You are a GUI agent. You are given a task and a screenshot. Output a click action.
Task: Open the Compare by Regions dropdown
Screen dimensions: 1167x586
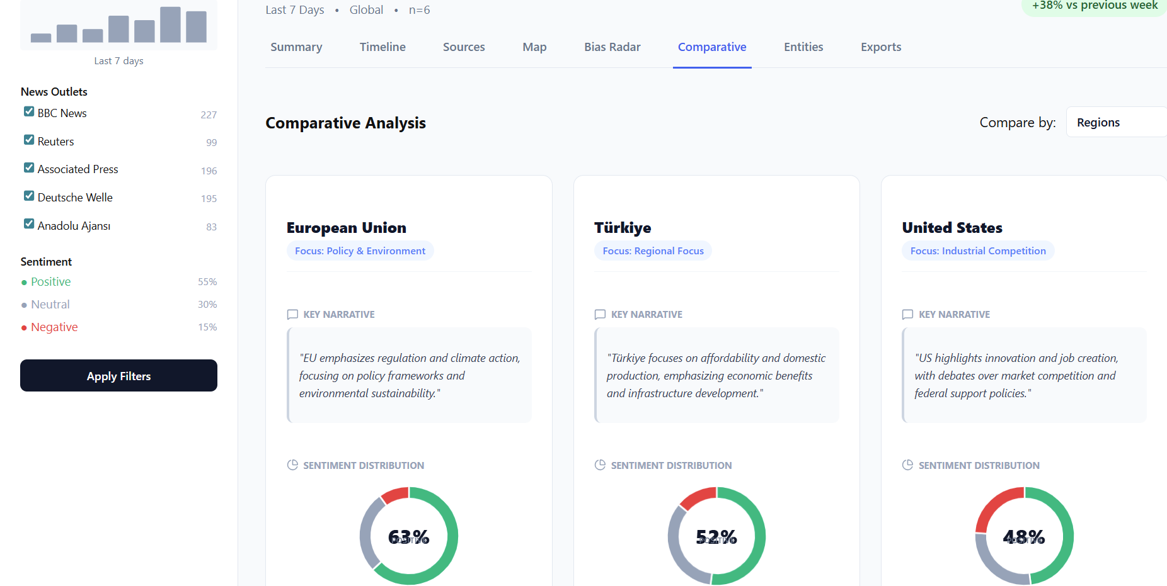(1115, 122)
